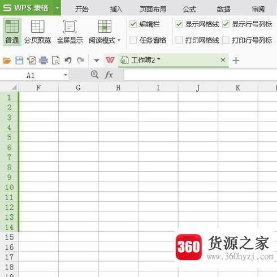
Task: Open the 审阅 (Review) tab
Action: (x=258, y=9)
